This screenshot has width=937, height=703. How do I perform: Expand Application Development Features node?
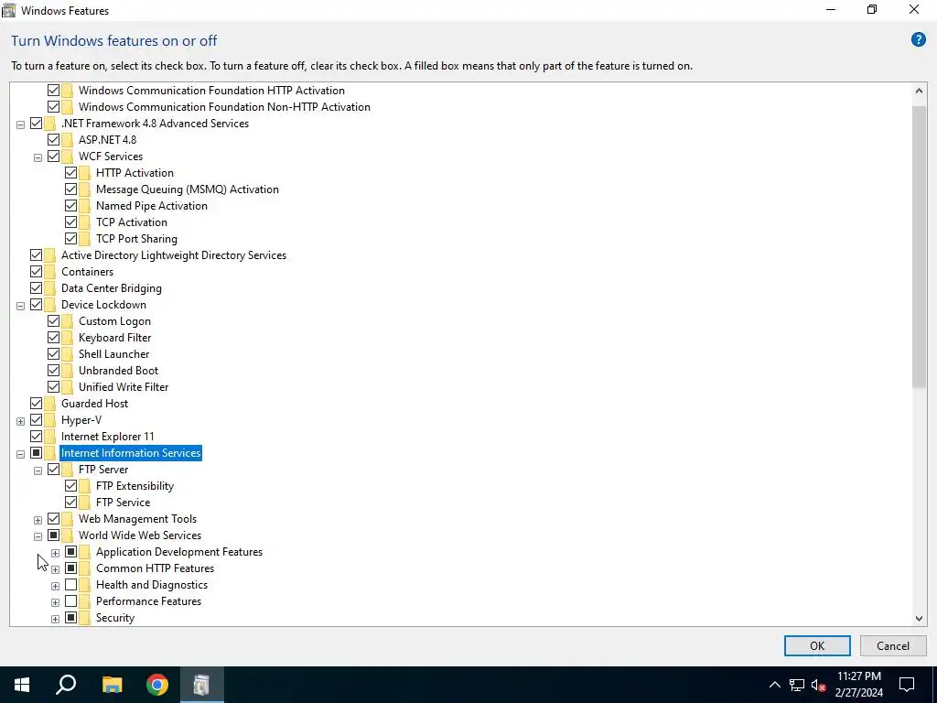[55, 553]
